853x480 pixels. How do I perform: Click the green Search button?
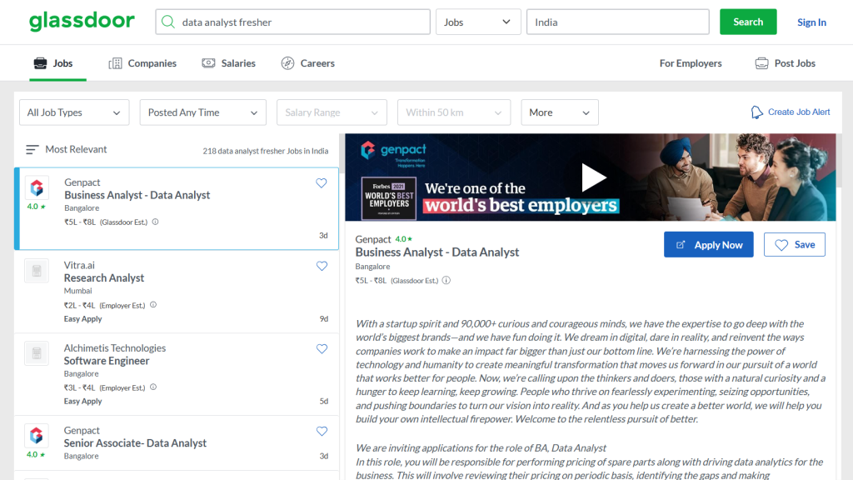748,22
